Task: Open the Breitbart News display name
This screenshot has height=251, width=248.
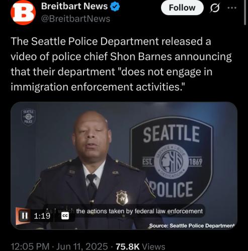Action: point(74,7)
